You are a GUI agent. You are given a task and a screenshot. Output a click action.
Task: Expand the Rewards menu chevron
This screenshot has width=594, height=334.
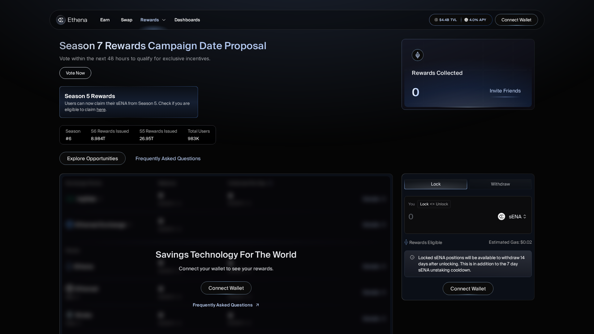pos(164,20)
